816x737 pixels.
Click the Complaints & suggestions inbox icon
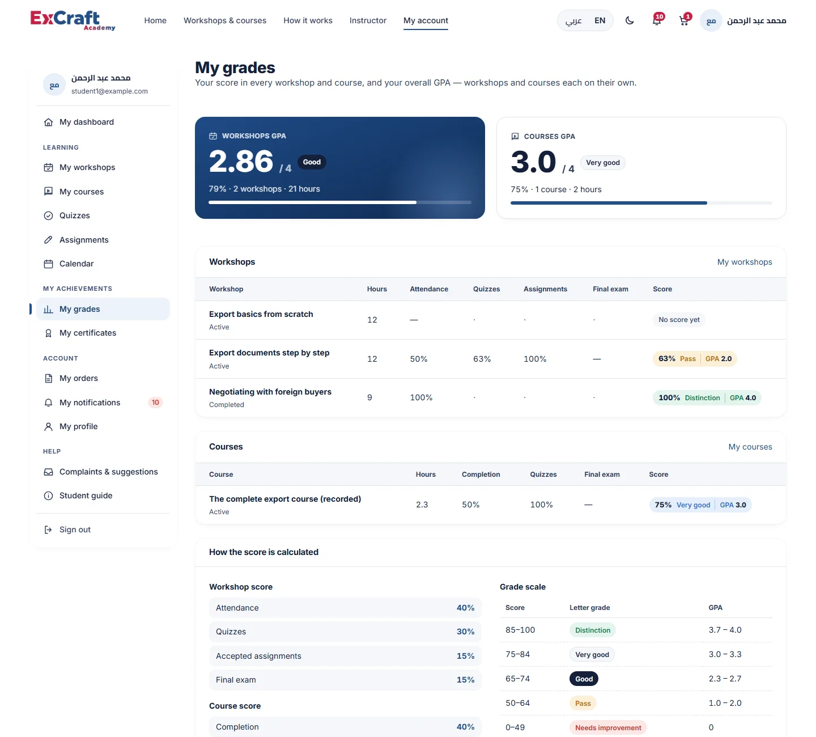(49, 472)
